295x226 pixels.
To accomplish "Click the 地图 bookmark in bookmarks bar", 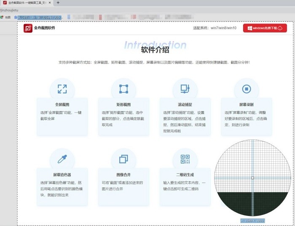I will click(6, 18).
